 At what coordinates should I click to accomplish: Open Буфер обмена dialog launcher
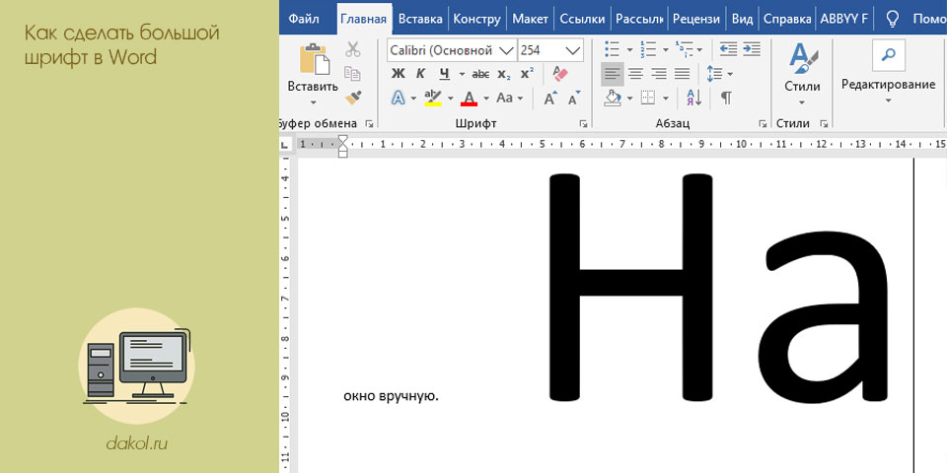(x=369, y=124)
